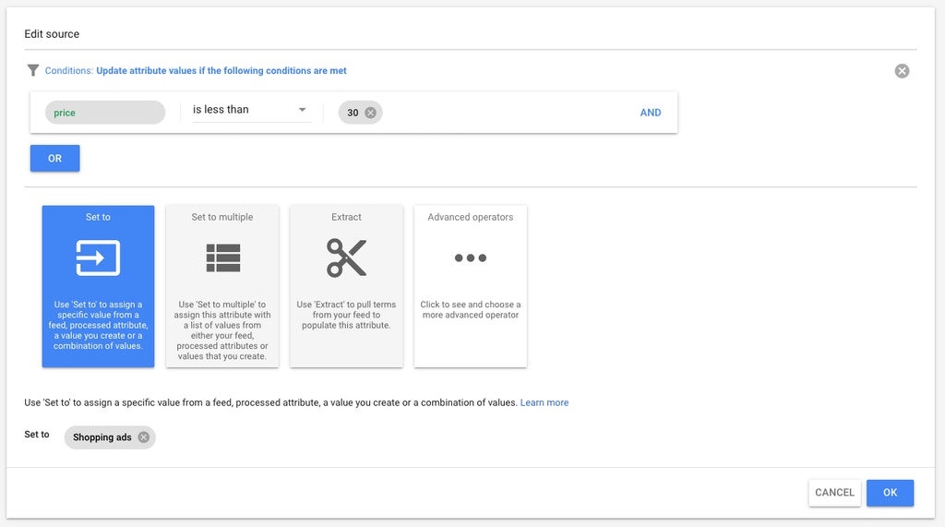Click the CANCEL button

point(834,493)
